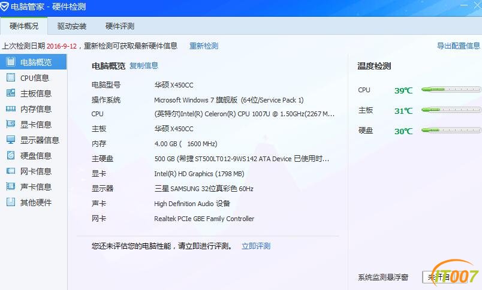Click the 硬盘 temperature 30℃ value

[403, 131]
